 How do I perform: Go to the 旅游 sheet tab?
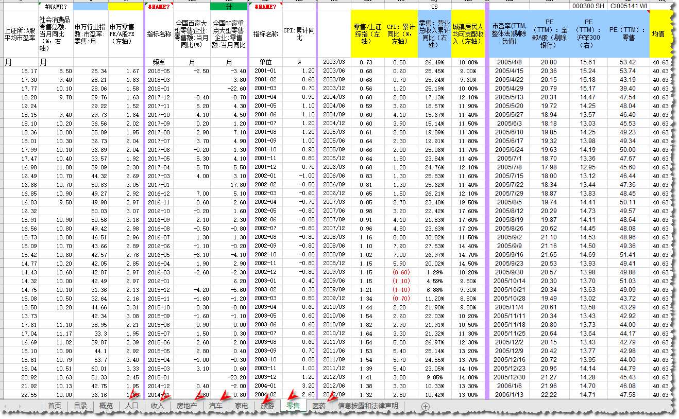click(x=267, y=406)
